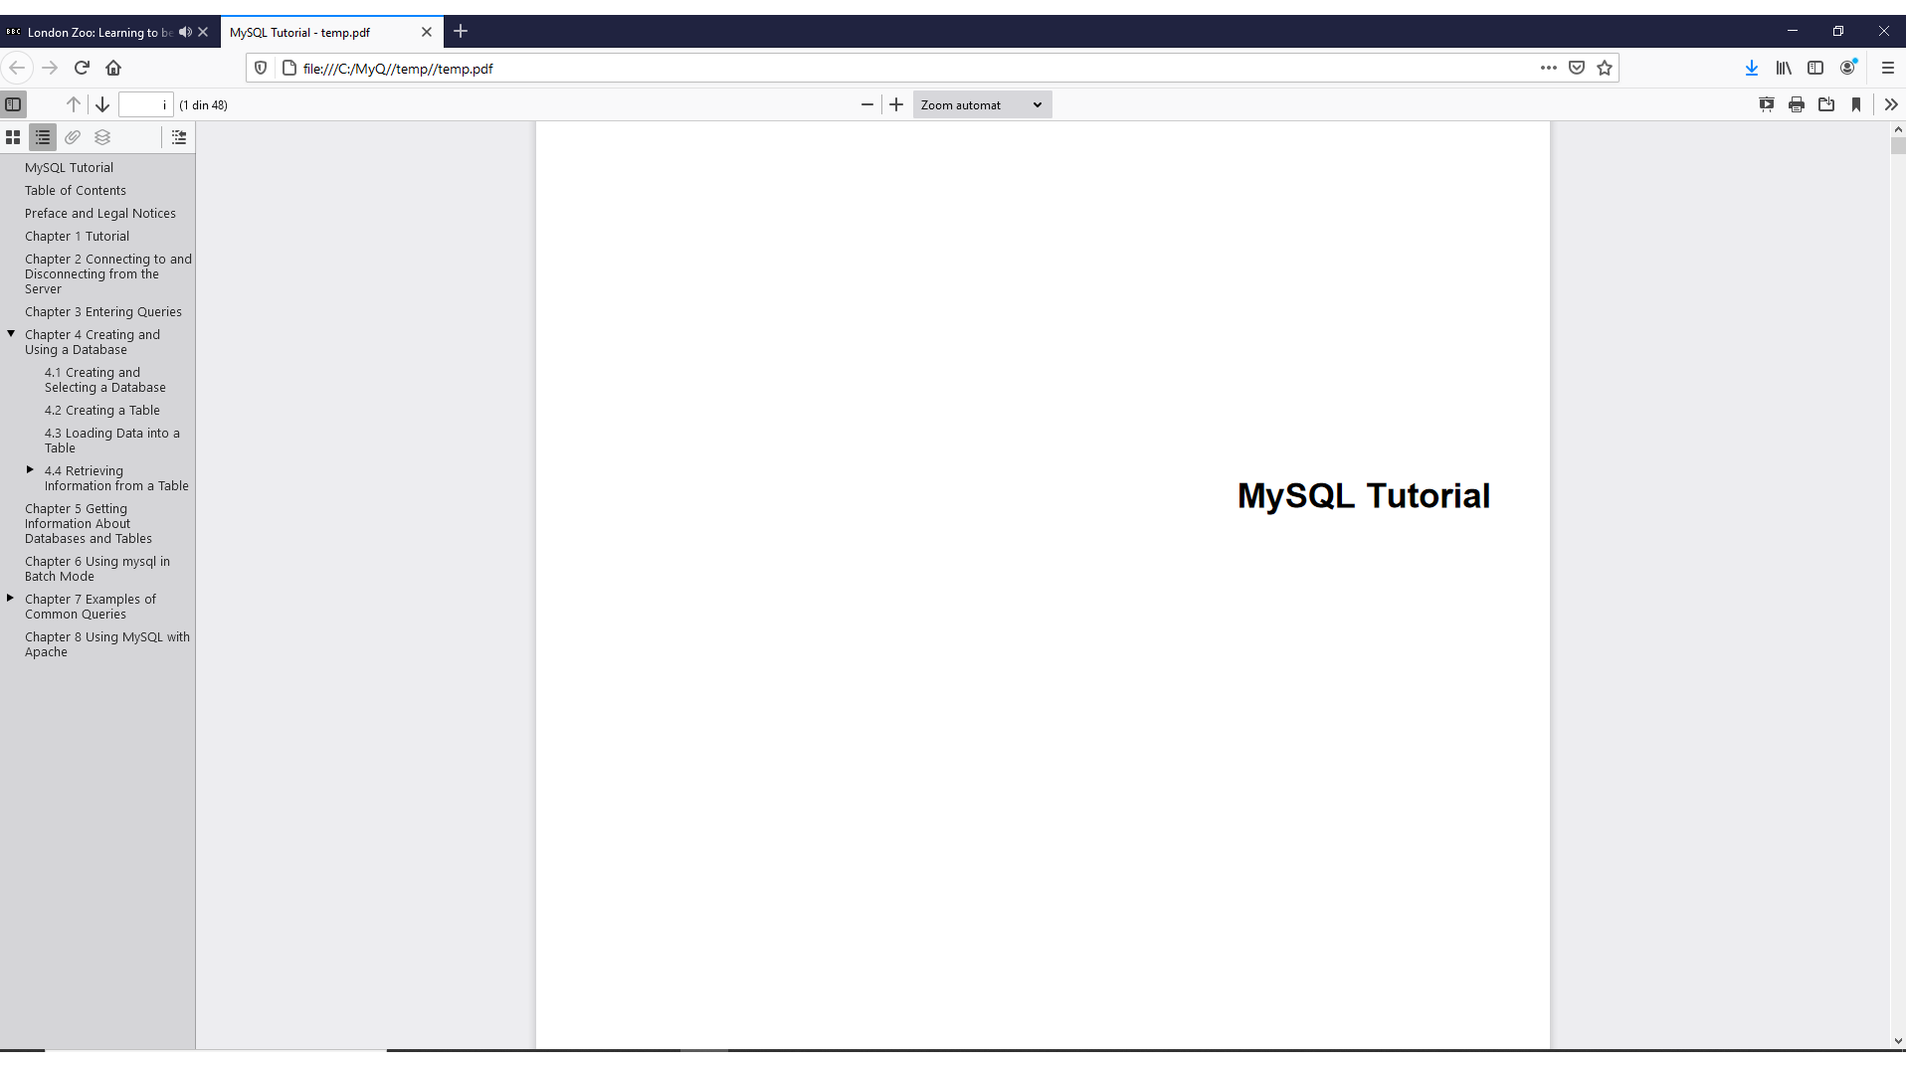Open Chapter 7 Examples of Common Queries
The height and width of the screenshot is (1068, 1906).
(91, 607)
